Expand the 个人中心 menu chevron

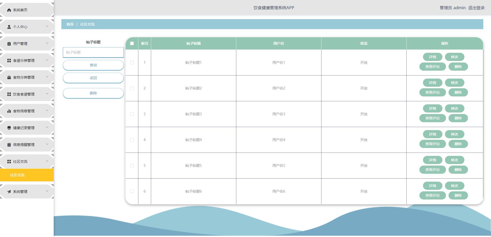pyautogui.click(x=47, y=26)
